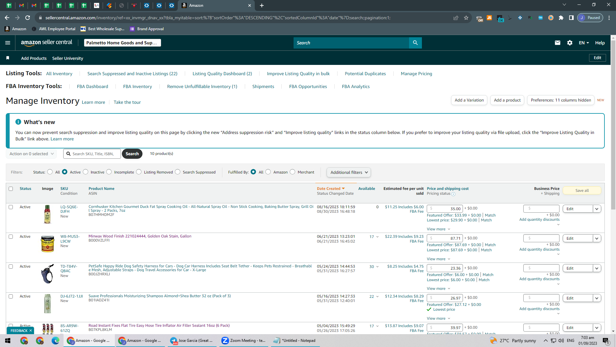Click the share page icon in address bar
The width and height of the screenshot is (616, 347).
(456, 18)
